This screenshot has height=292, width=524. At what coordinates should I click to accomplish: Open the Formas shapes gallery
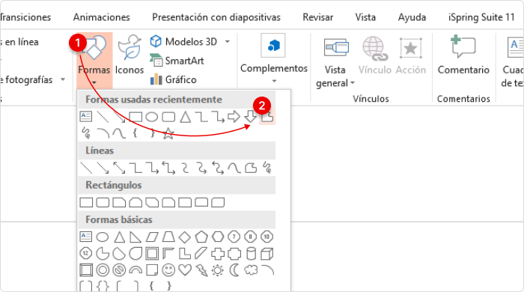click(94, 60)
